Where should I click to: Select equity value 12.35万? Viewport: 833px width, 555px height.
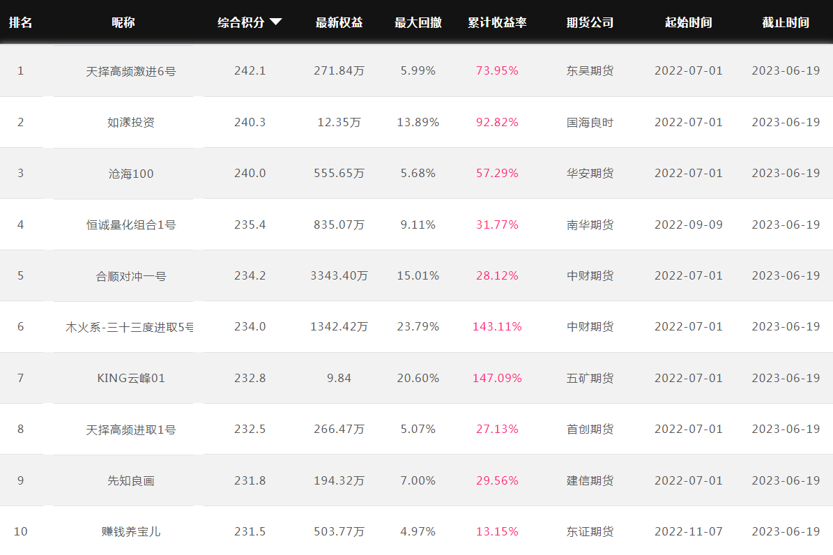pyautogui.click(x=339, y=122)
